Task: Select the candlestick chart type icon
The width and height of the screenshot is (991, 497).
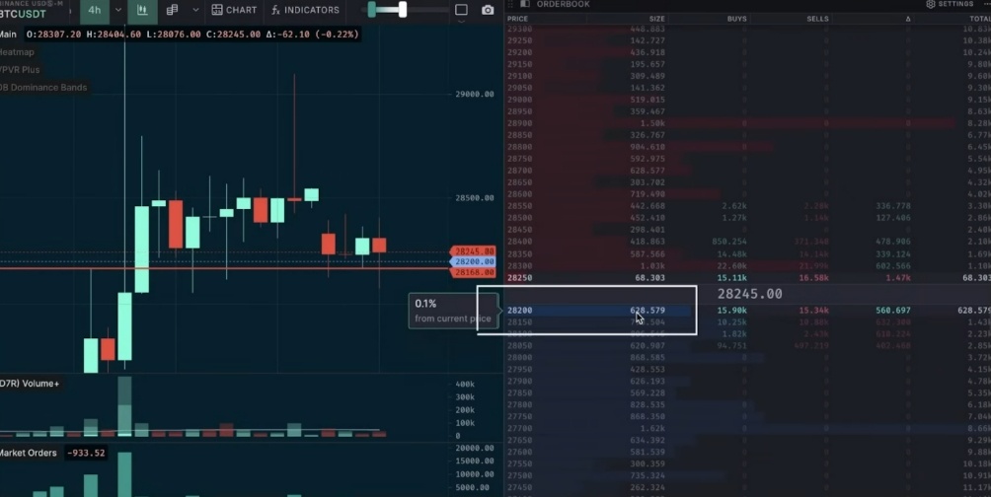Action: pos(142,10)
